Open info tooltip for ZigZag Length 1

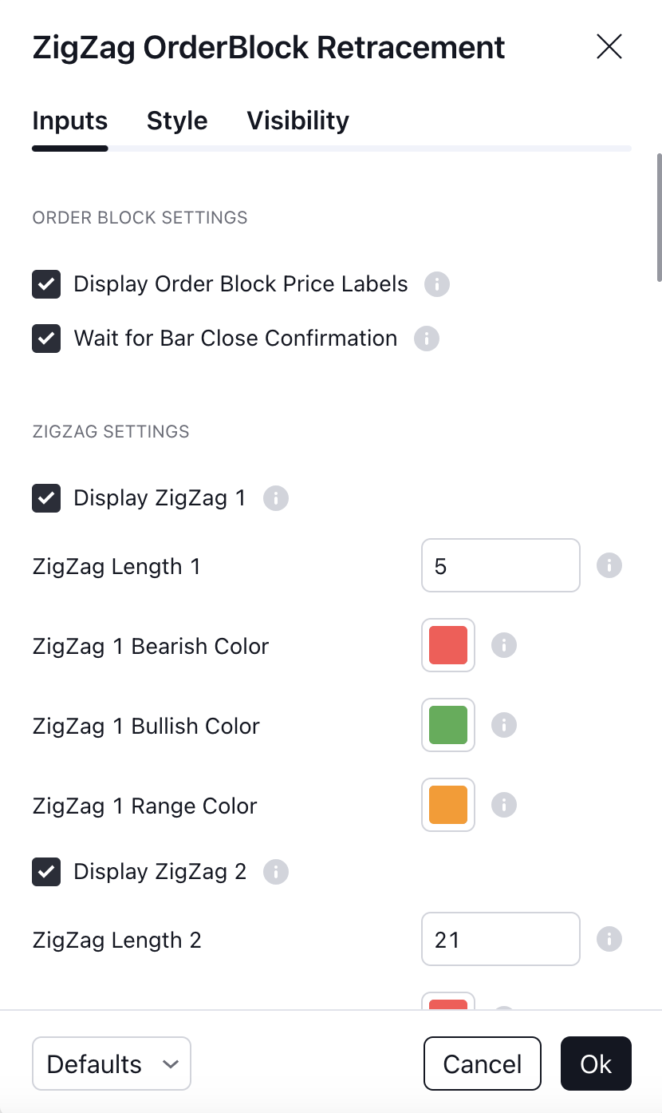click(x=609, y=566)
